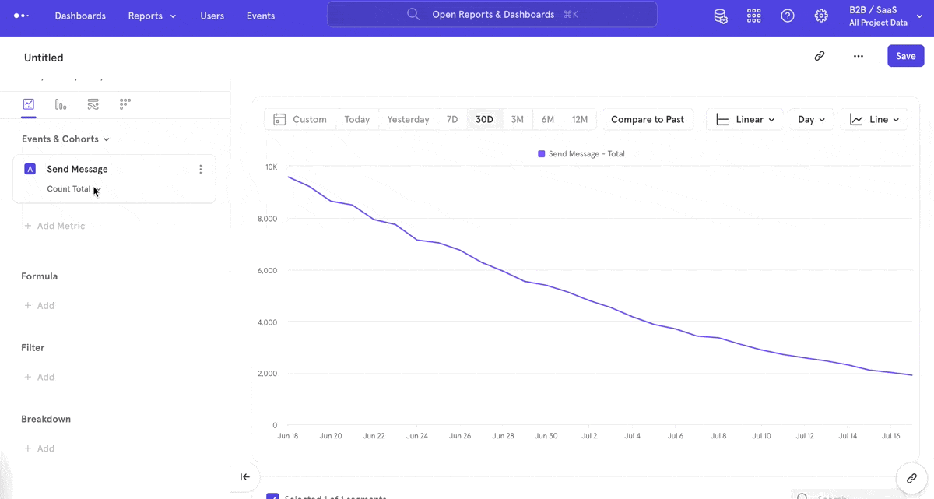Expand the Linear scale dropdown
Viewport: 934px width, 499px height.
[745, 120]
